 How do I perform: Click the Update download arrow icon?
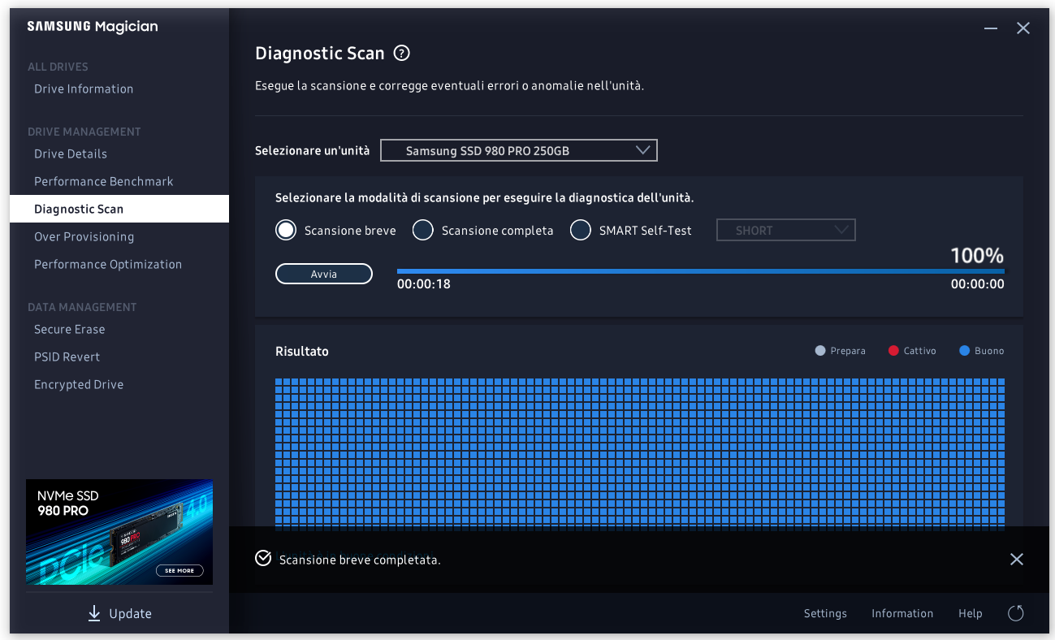(94, 613)
